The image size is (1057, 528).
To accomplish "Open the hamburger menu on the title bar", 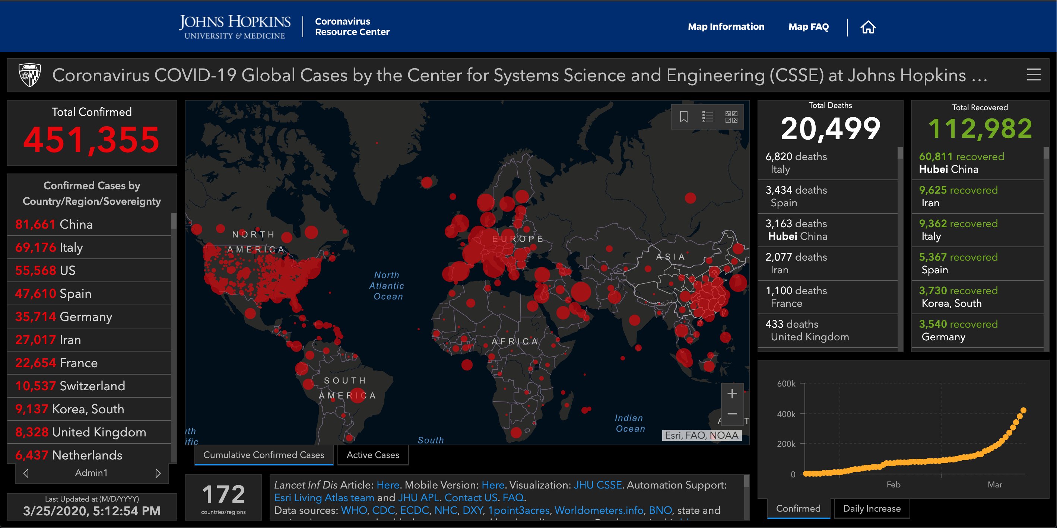I will (1034, 75).
